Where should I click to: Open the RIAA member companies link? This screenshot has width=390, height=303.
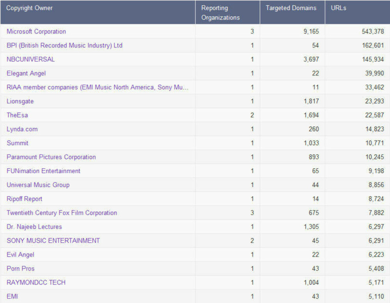97,87
